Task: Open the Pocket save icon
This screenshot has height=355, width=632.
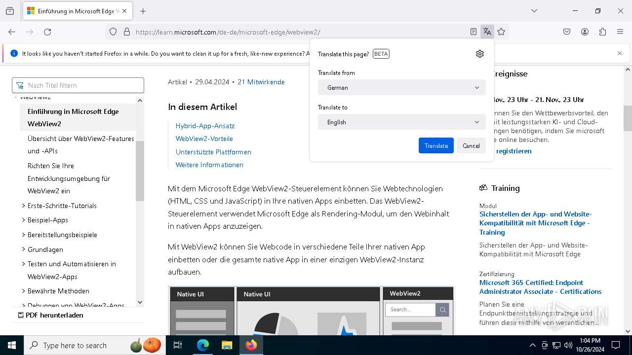Action: pyautogui.click(x=567, y=32)
